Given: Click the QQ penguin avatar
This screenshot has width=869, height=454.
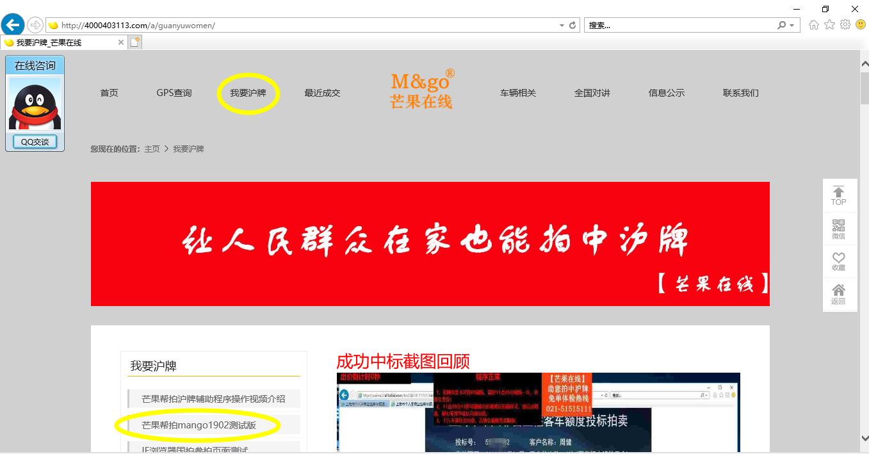Looking at the screenshot, I should tap(35, 103).
